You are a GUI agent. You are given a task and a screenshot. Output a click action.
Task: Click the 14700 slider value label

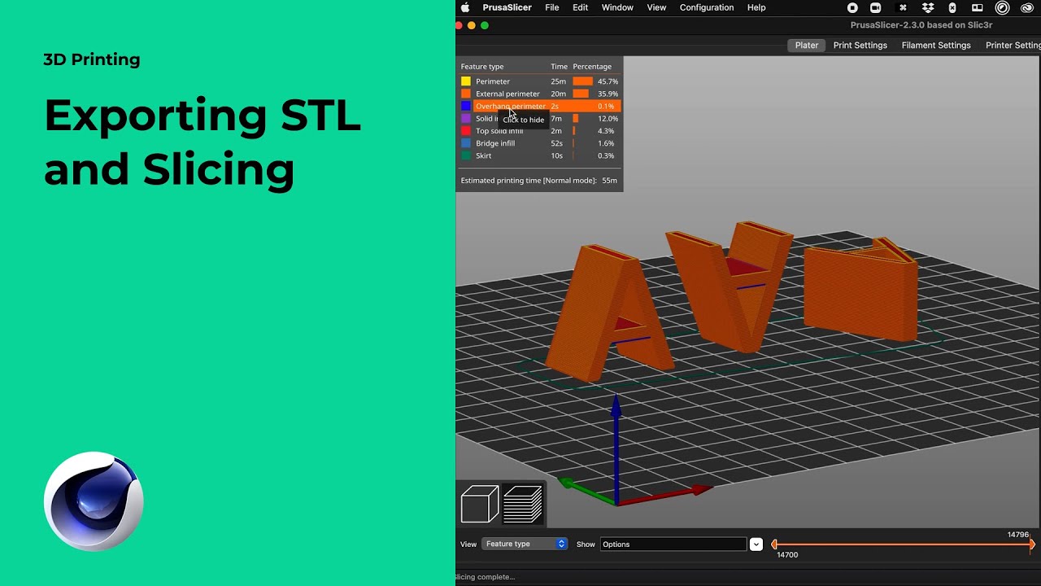click(x=787, y=555)
